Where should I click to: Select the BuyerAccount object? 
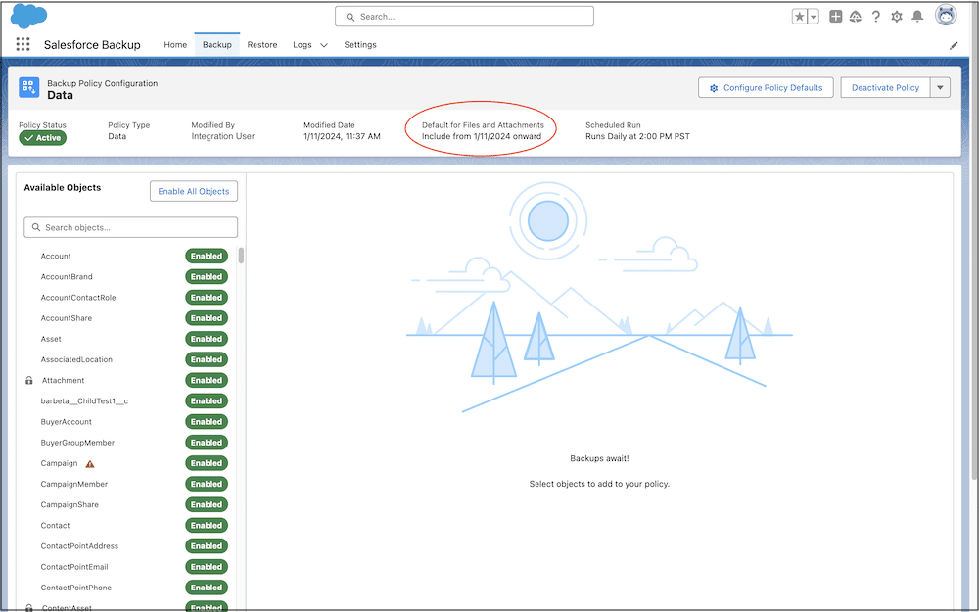[67, 421]
